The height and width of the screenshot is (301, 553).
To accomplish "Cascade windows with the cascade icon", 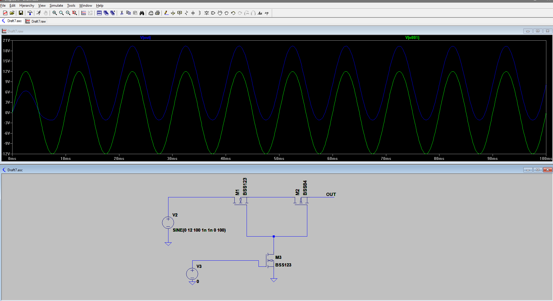I will pos(106,13).
